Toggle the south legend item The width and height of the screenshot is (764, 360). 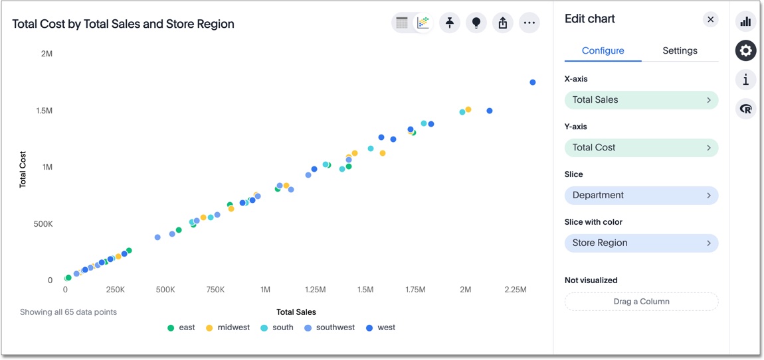point(277,328)
